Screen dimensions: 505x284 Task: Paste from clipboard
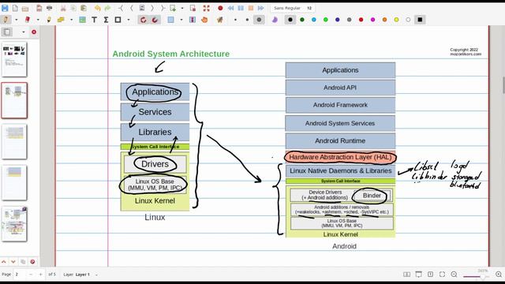pos(84,8)
